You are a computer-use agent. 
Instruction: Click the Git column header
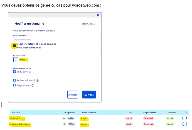tap(130, 112)
